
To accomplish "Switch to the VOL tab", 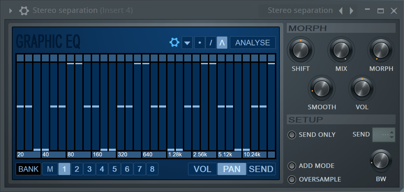I will tap(202, 169).
